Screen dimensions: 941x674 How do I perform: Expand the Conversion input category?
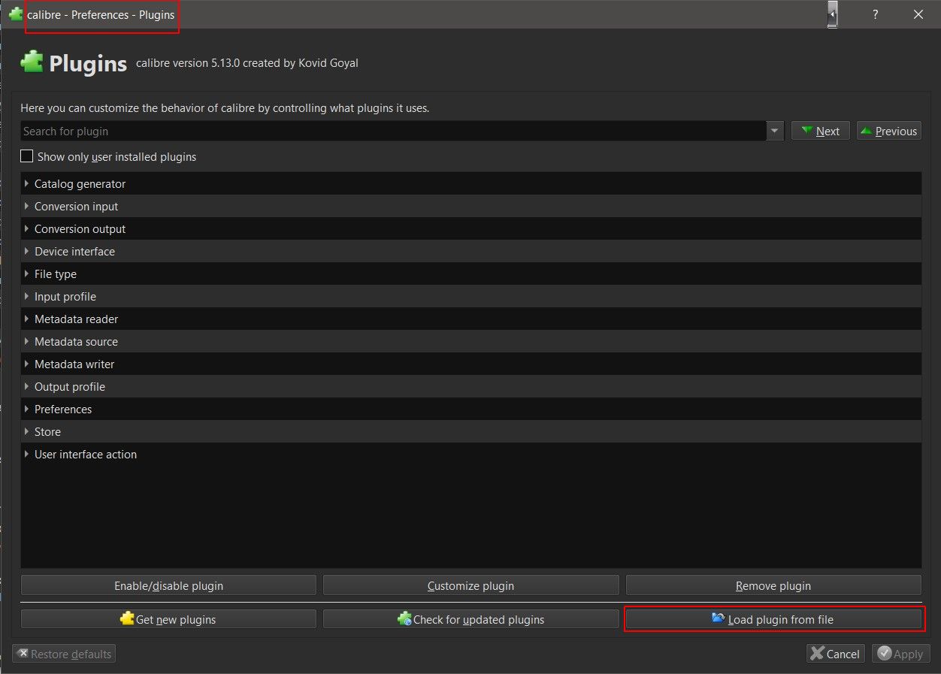point(27,206)
